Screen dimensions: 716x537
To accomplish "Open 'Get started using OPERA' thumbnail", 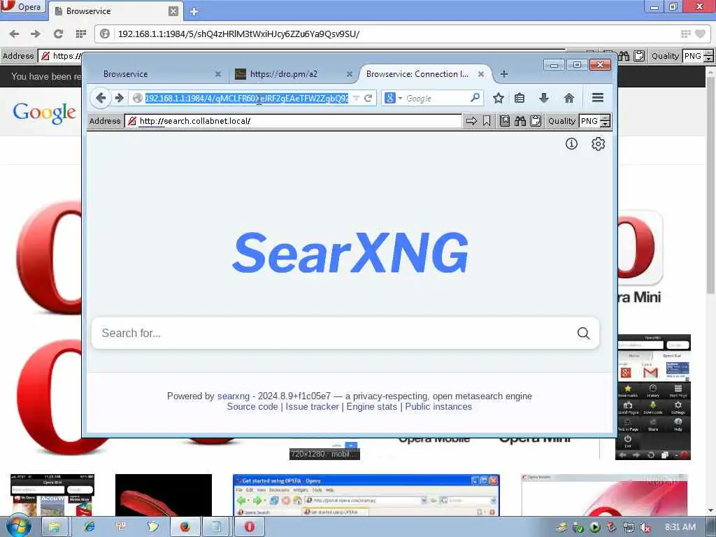I will (x=366, y=495).
